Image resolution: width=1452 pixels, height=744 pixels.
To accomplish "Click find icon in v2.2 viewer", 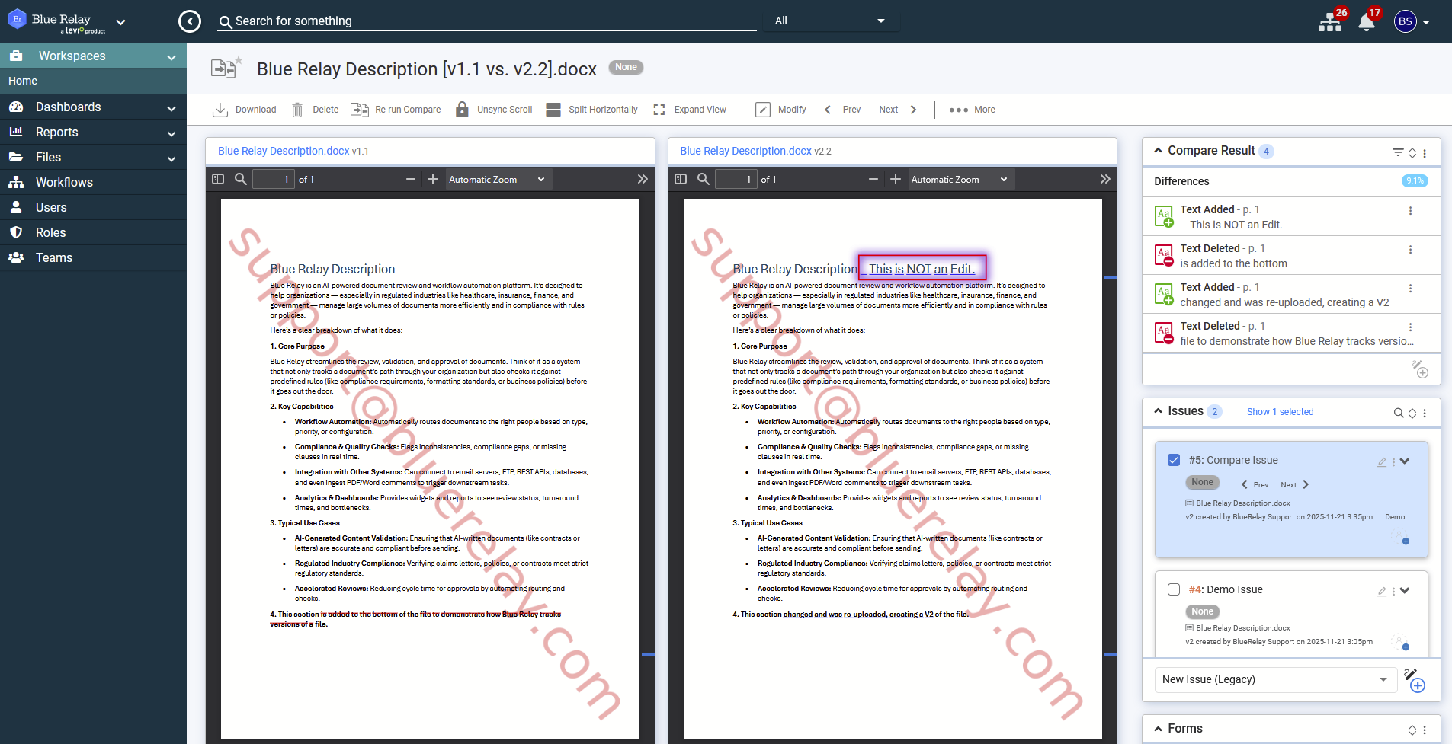I will [704, 179].
